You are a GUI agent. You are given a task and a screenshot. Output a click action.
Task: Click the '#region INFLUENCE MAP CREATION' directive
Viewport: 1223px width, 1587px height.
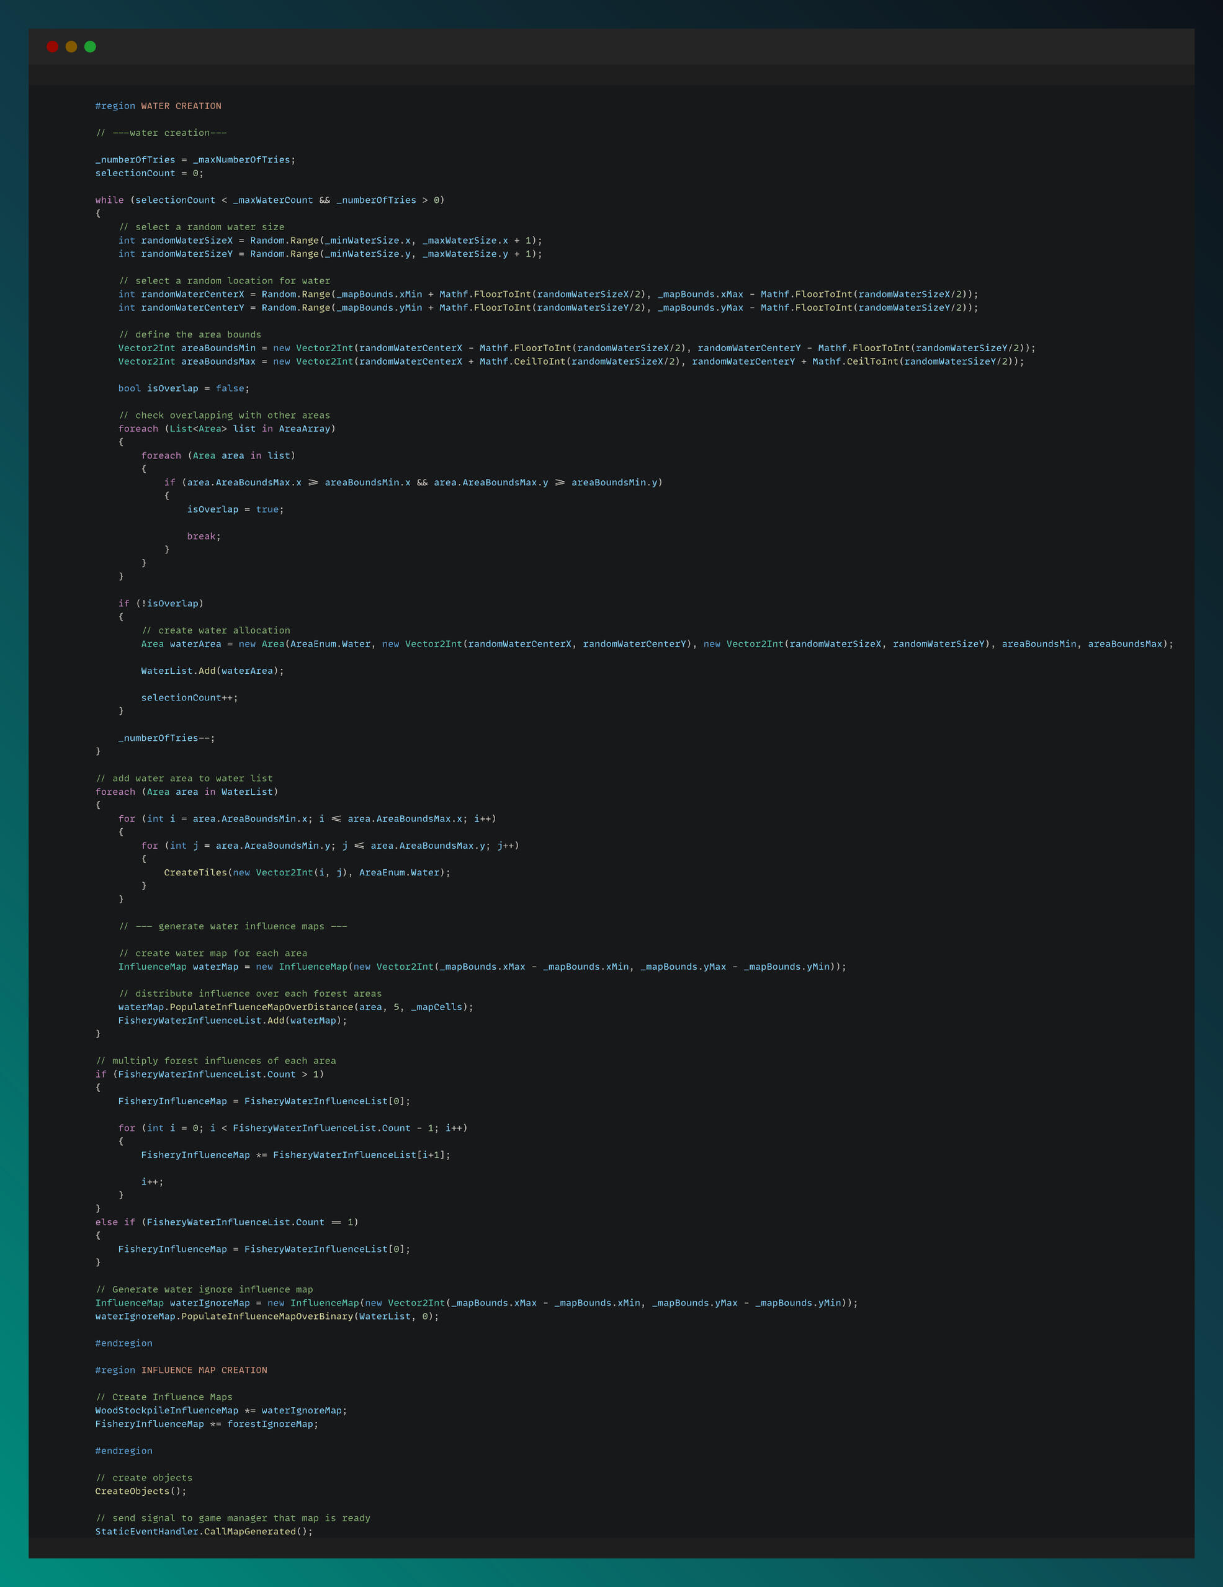click(181, 1370)
